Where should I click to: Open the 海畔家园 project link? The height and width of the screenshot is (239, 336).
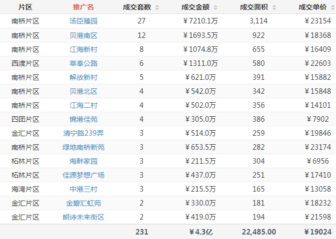[x=83, y=161]
